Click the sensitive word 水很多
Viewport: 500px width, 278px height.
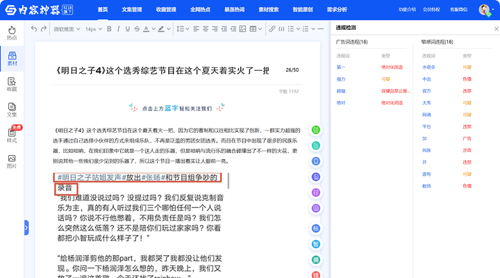pyautogui.click(x=428, y=67)
